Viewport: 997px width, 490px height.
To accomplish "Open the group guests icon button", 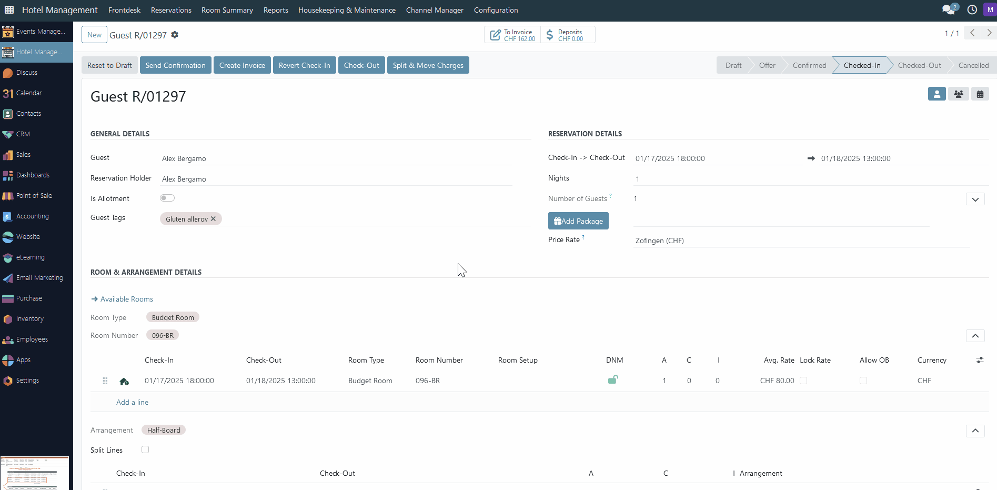I will [x=959, y=94].
